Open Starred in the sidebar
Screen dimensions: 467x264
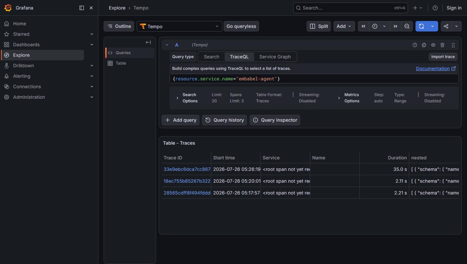21,34
